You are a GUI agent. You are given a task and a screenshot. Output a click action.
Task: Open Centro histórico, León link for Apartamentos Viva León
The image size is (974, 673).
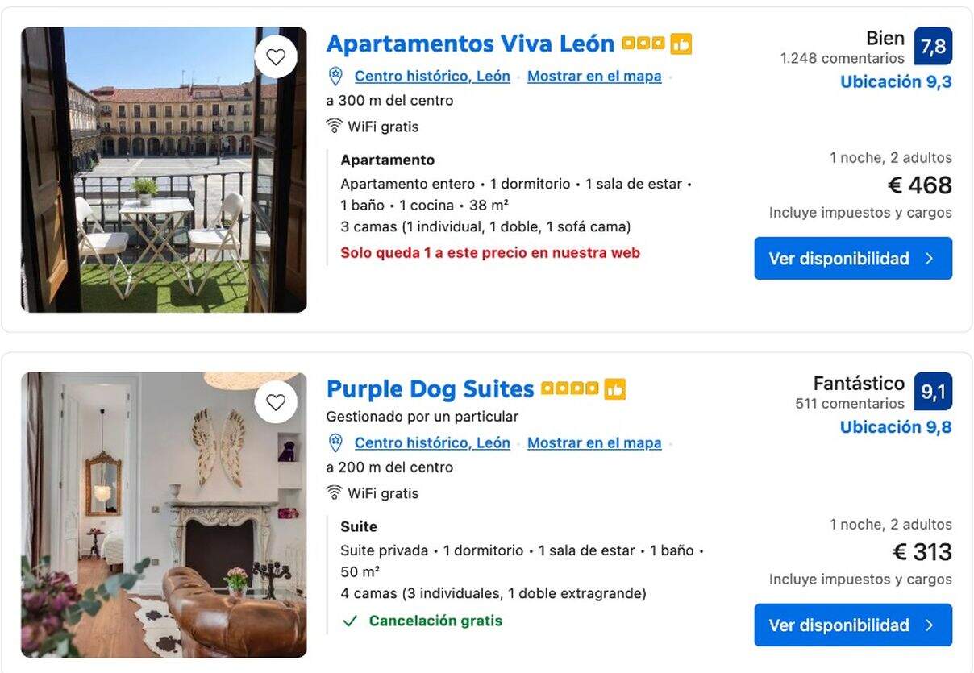tap(432, 76)
